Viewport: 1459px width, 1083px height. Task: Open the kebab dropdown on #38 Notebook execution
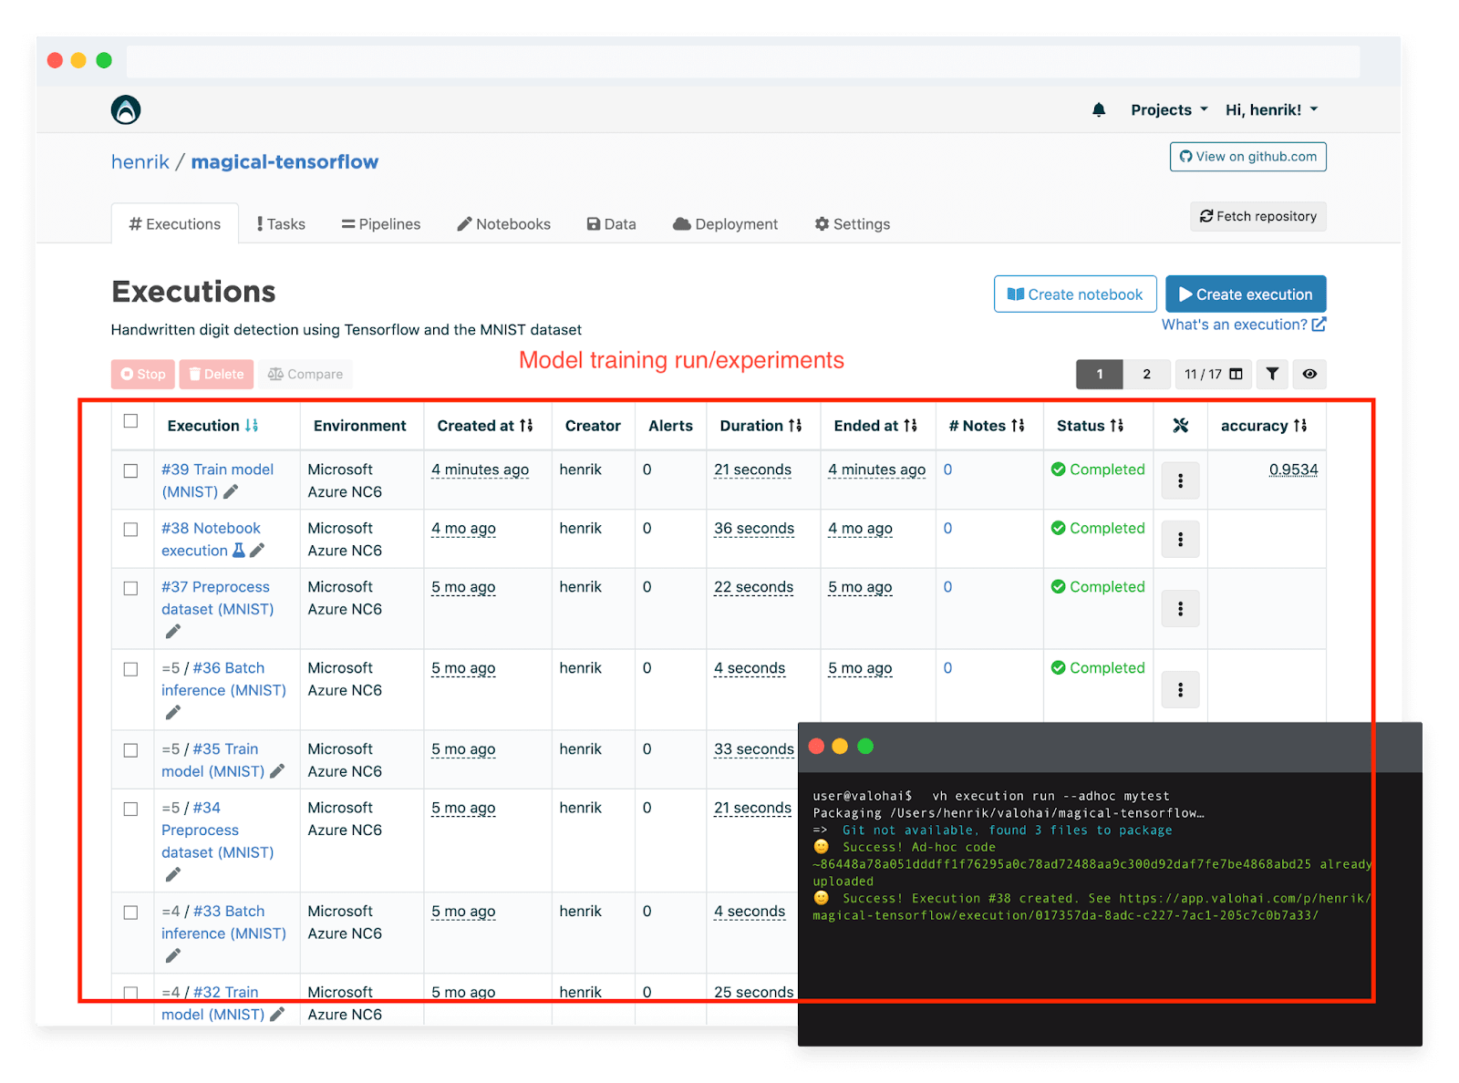pyautogui.click(x=1180, y=539)
